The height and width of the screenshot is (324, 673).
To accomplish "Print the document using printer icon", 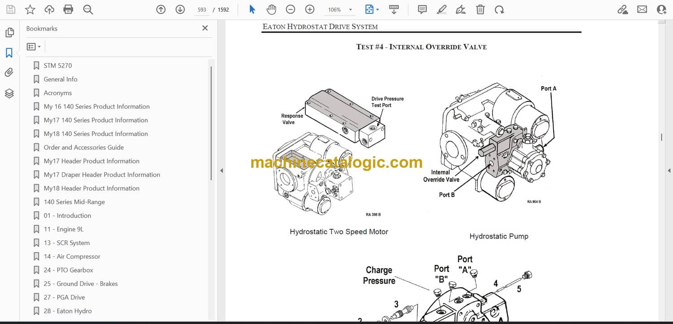I will [x=68, y=9].
